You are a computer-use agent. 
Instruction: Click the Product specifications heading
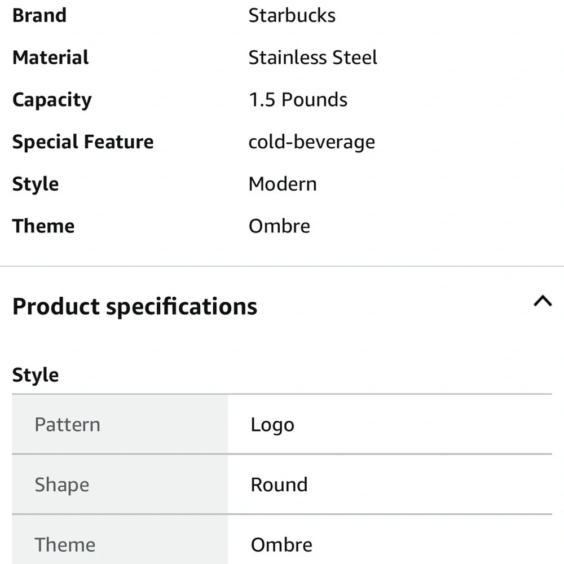(135, 307)
